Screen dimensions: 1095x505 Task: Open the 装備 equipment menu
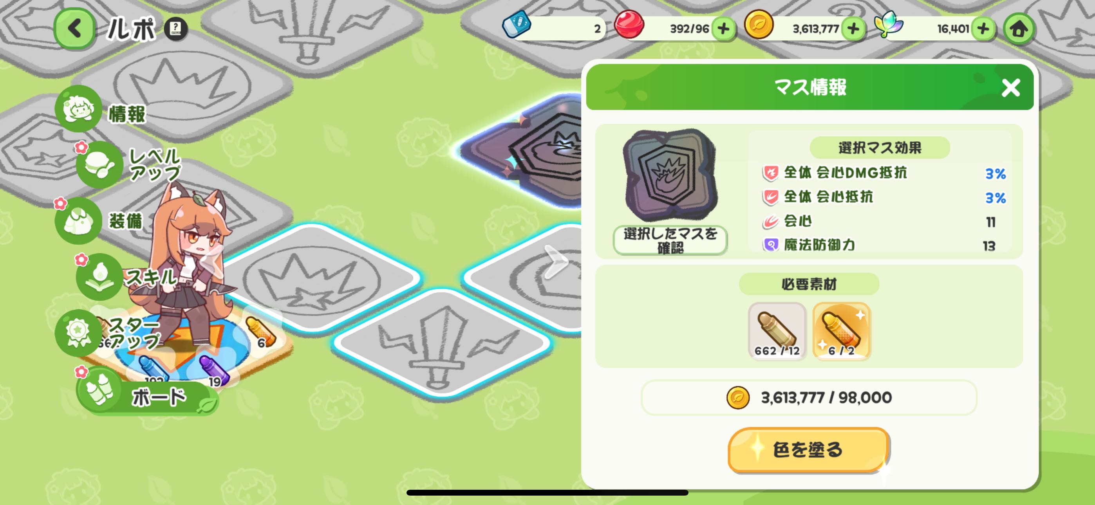100,221
